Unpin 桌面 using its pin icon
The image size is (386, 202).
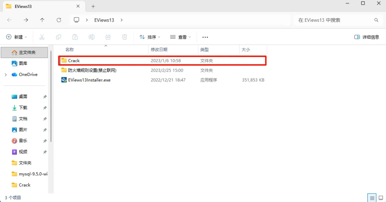45,97
